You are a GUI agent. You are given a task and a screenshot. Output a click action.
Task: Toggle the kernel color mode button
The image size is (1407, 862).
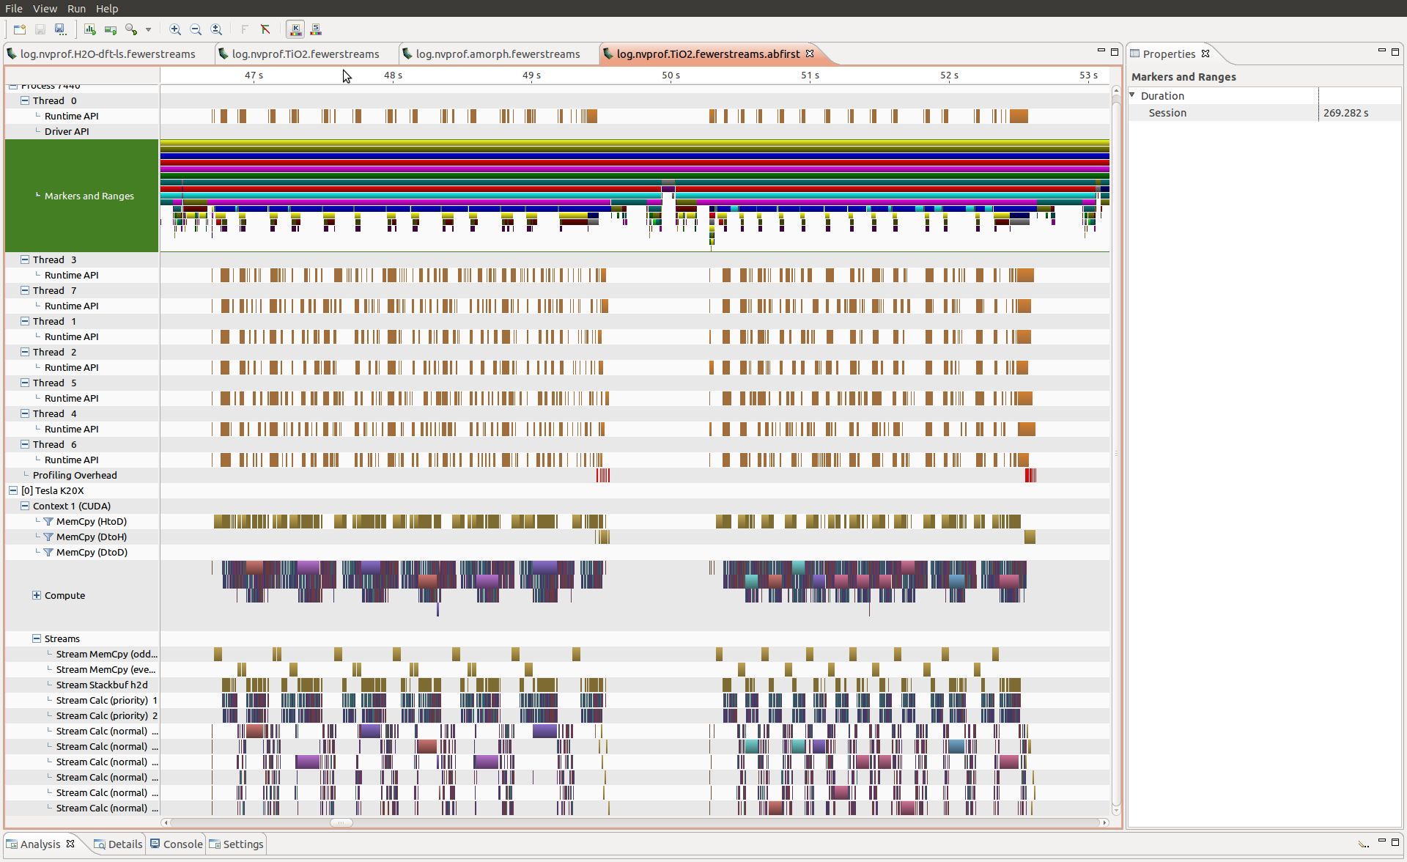[x=295, y=29]
